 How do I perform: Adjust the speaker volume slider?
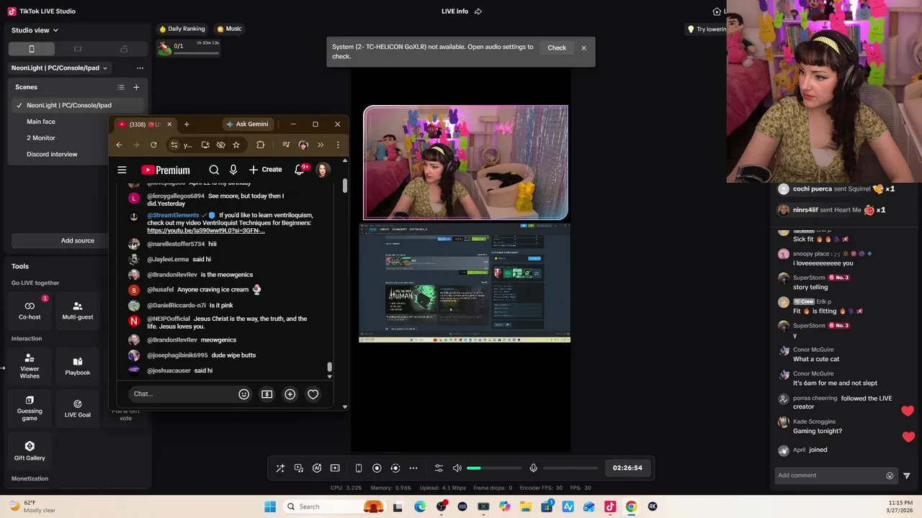pos(494,468)
